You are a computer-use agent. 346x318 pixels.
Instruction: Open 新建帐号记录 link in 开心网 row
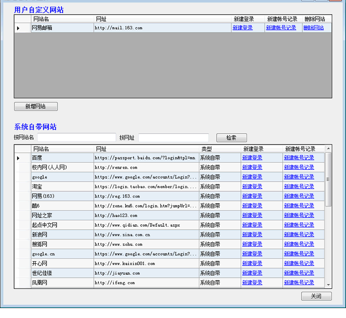[x=299, y=263]
